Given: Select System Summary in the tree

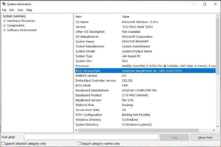Looking at the screenshot, I should (14, 16).
